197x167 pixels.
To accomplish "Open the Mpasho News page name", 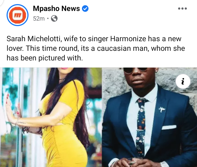I will click(x=56, y=9).
